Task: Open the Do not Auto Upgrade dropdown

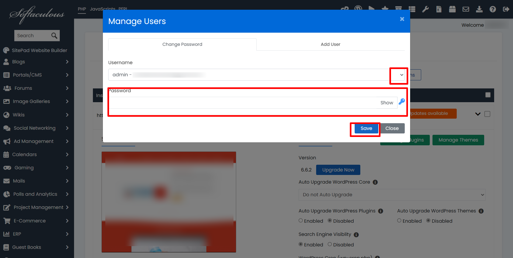Action: point(392,195)
